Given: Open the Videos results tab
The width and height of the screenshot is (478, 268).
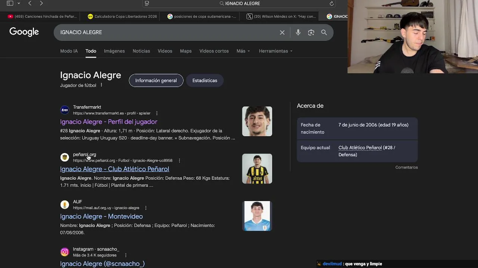Looking at the screenshot, I should coord(165,51).
